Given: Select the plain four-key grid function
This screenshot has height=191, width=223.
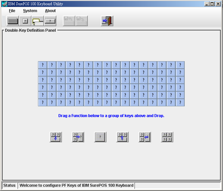Looking at the screenshot, I should coord(167,137).
